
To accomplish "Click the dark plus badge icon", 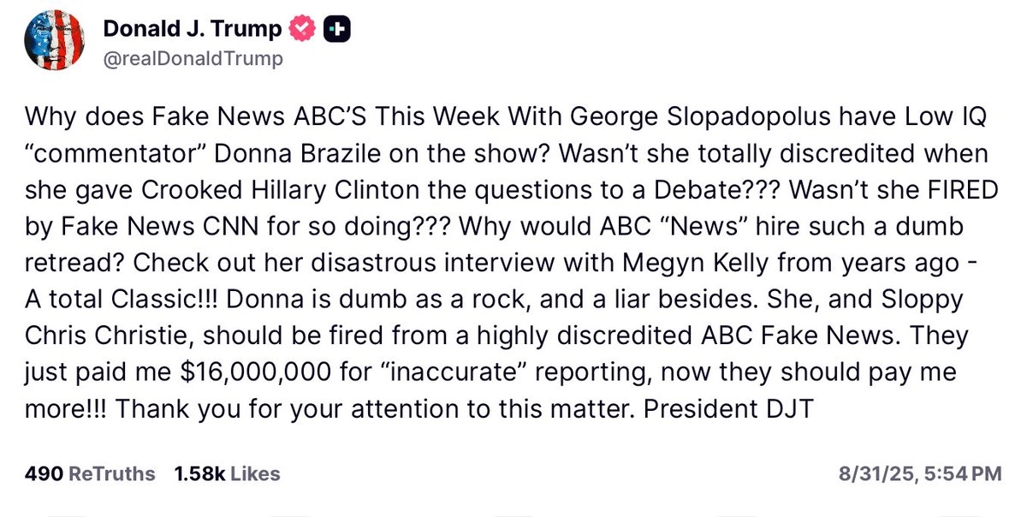I will (x=336, y=30).
